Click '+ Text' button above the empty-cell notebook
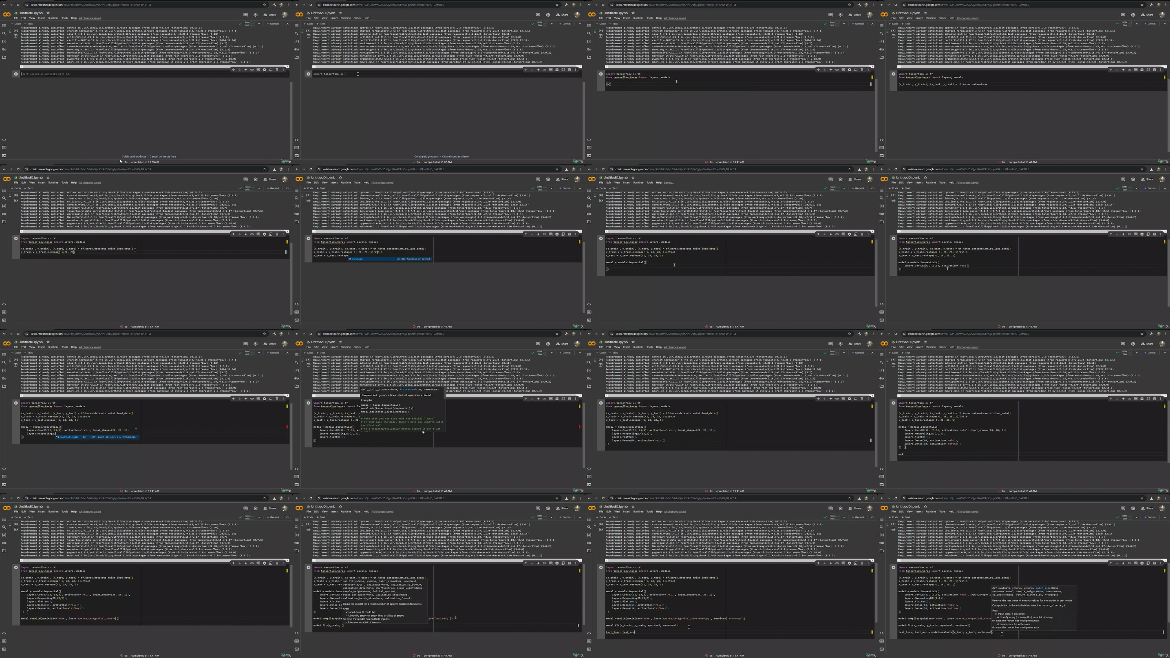Viewport: 1170px width, 658px height. tap(29, 24)
